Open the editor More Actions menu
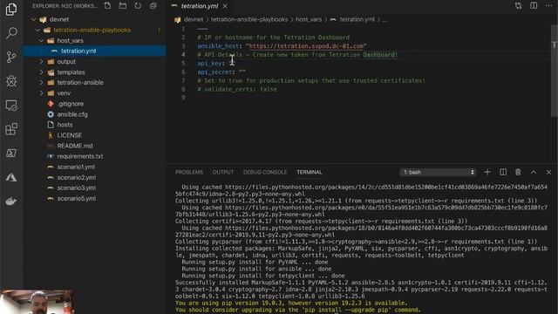Viewport: 558px width, 314px height. pyautogui.click(x=549, y=6)
